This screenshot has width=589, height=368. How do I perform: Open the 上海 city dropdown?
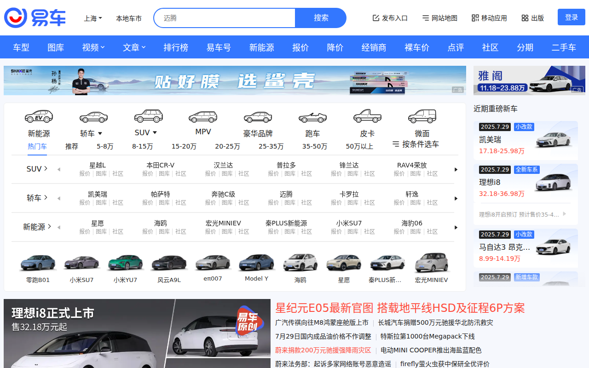click(x=93, y=18)
